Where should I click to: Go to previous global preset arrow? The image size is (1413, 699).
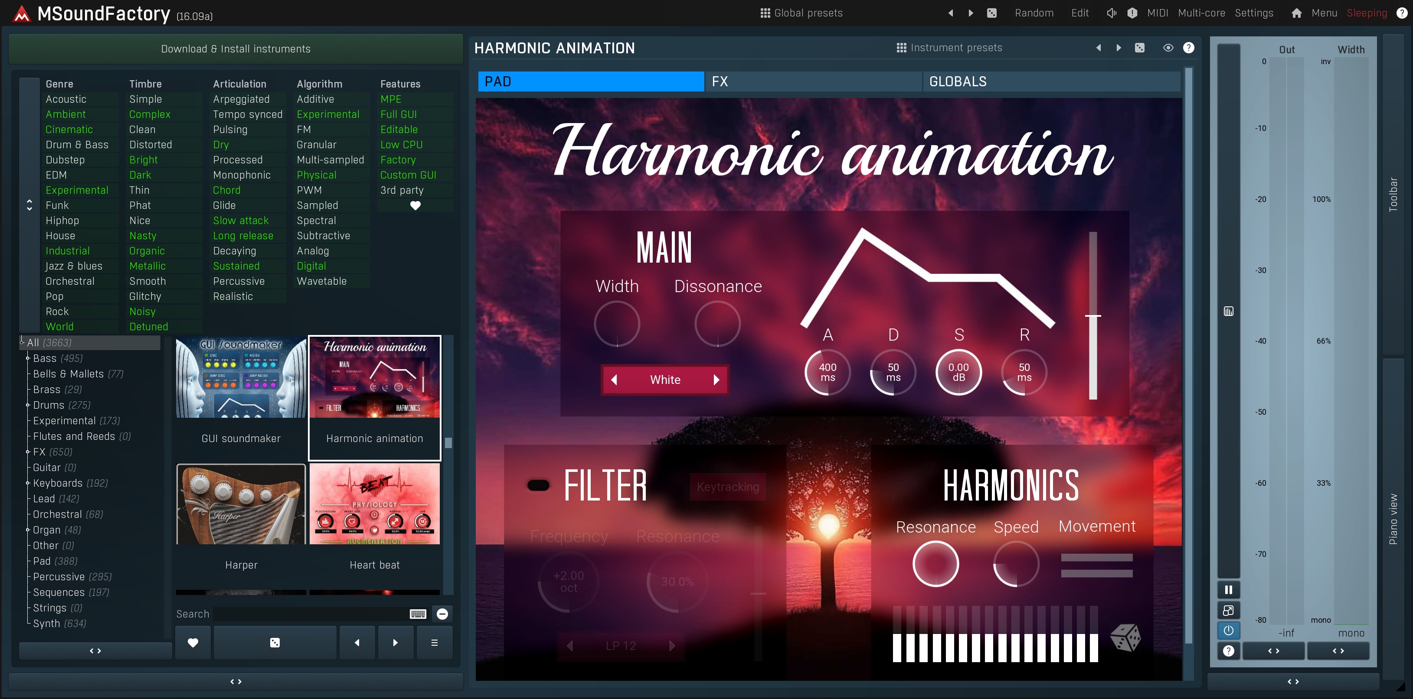point(951,13)
